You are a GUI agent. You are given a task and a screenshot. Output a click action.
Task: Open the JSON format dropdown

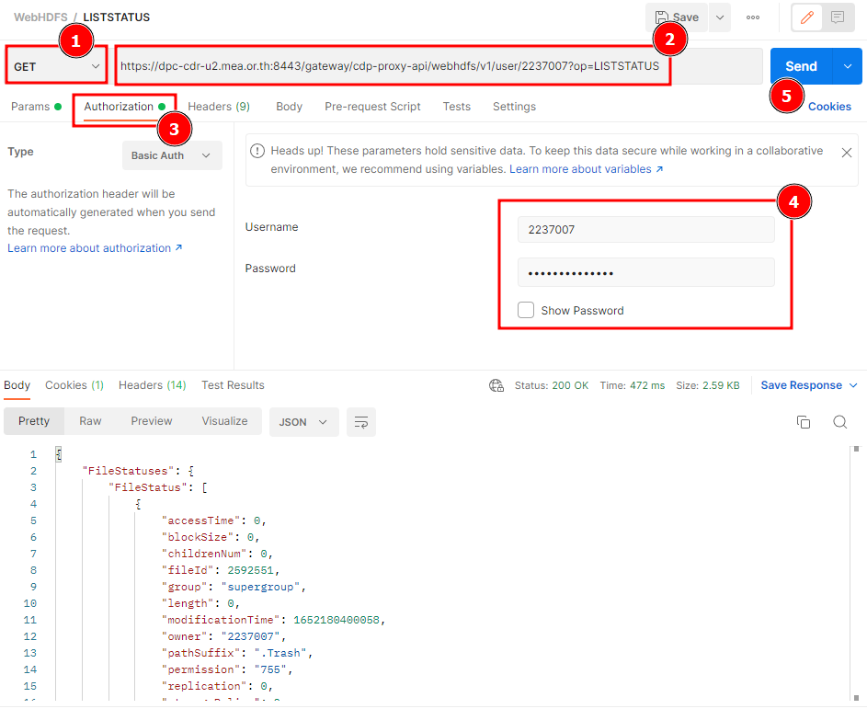coord(303,422)
